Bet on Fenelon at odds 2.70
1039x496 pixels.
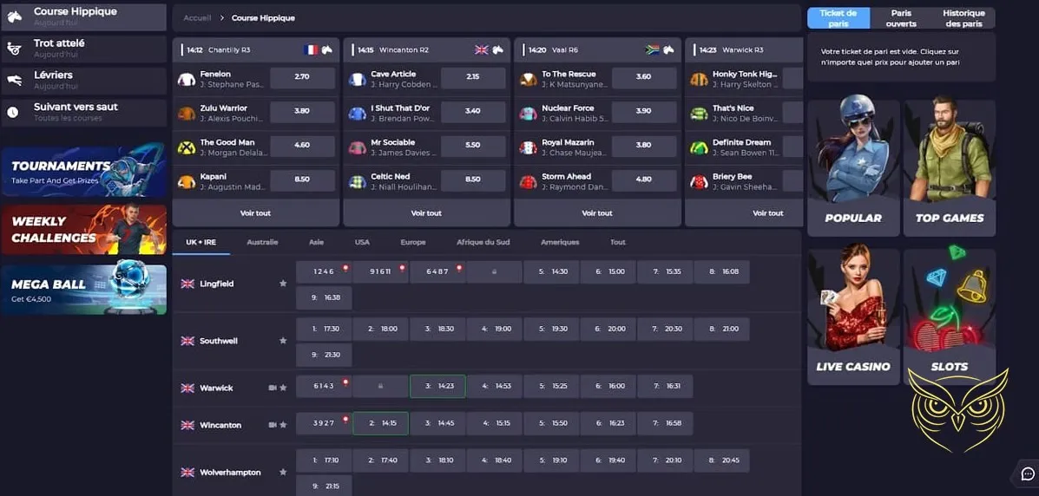(302, 77)
